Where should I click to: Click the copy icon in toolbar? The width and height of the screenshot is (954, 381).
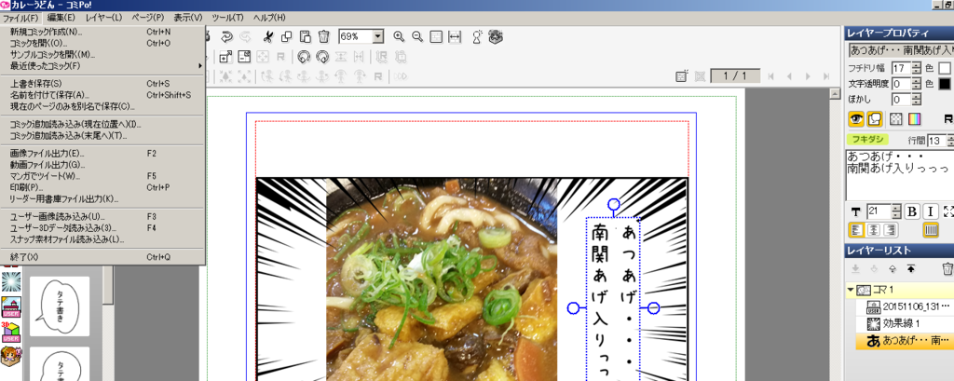tap(287, 36)
